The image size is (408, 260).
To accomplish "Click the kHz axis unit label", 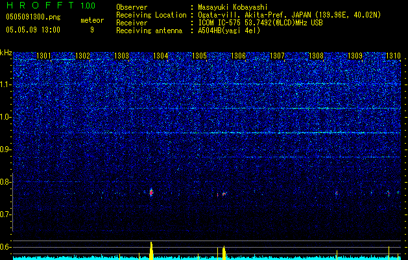I will pyautogui.click(x=6, y=53).
